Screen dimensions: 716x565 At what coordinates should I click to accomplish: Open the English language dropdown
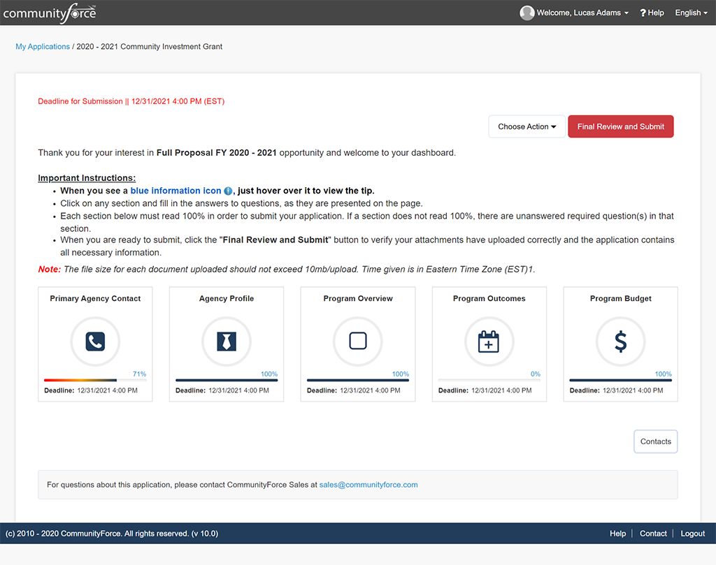(x=690, y=13)
